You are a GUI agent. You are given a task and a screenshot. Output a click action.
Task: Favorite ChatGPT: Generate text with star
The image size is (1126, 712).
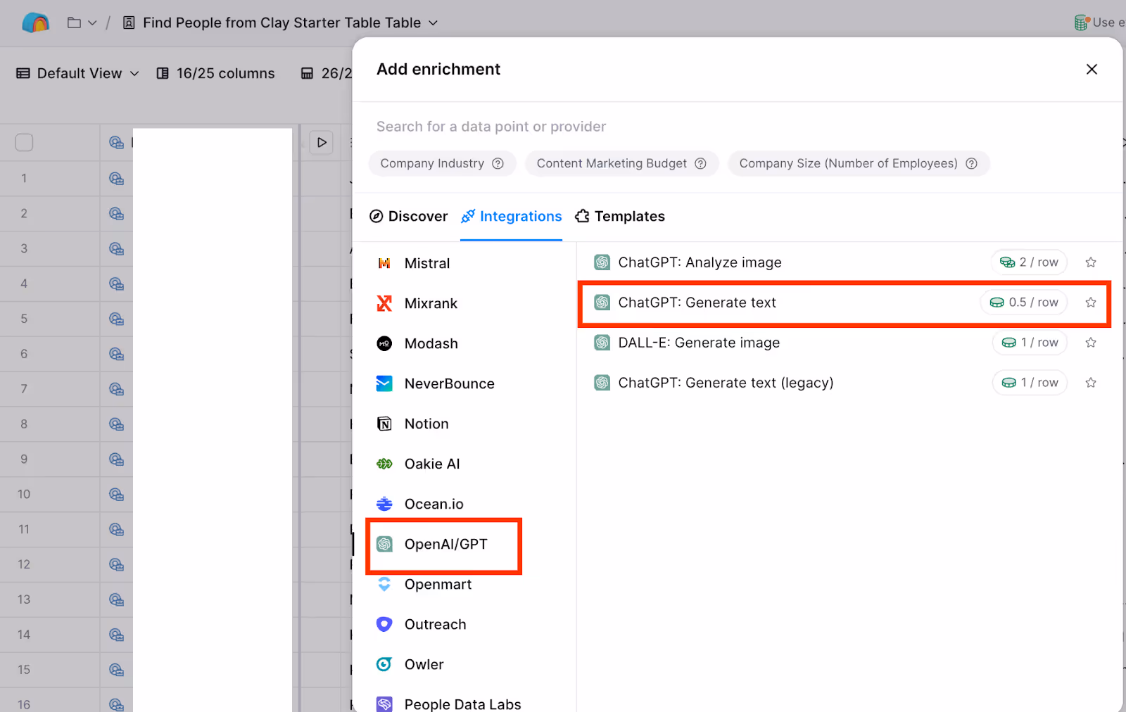1091,303
